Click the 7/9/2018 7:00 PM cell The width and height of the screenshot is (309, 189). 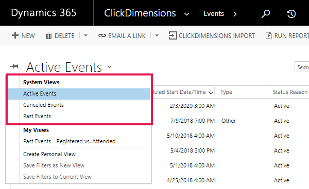pyautogui.click(x=193, y=121)
